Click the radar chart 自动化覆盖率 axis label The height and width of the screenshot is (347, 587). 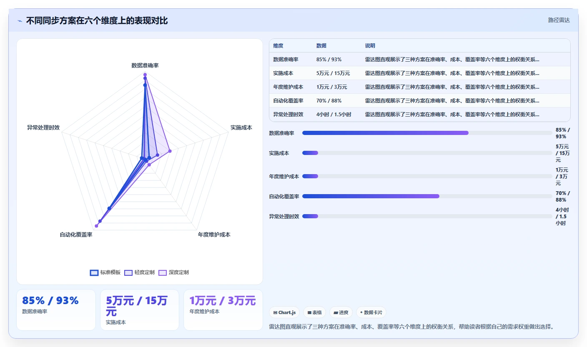[x=76, y=235]
